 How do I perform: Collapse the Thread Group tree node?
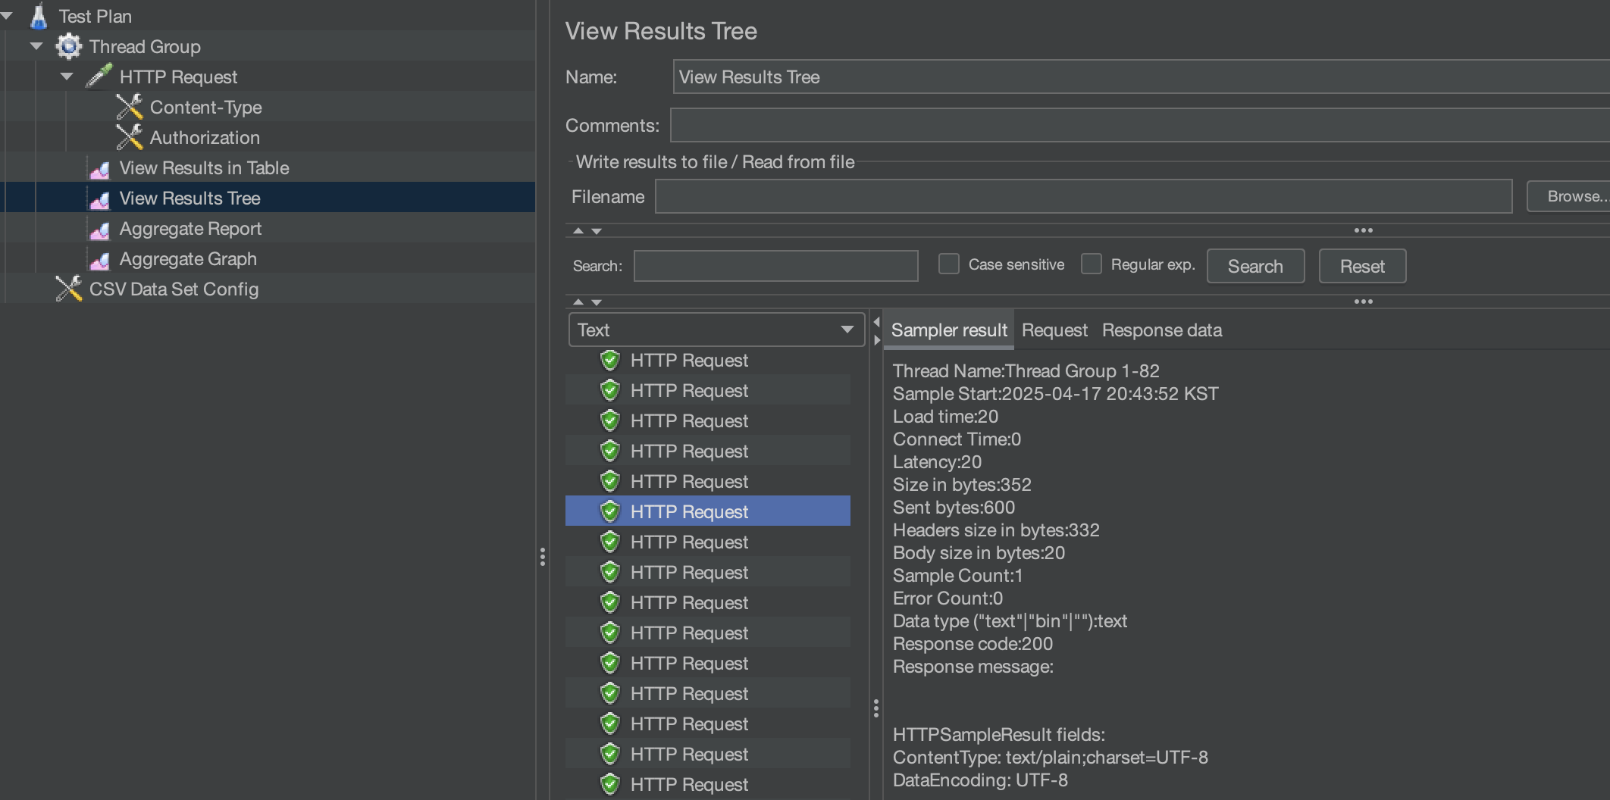pyautogui.click(x=36, y=46)
